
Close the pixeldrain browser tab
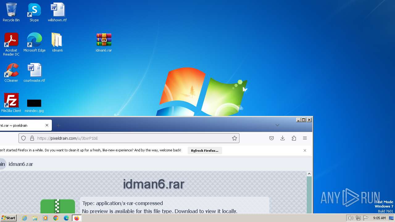pyautogui.click(x=47, y=125)
